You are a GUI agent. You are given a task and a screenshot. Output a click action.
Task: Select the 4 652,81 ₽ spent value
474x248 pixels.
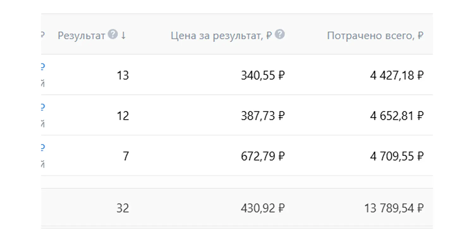(x=397, y=116)
